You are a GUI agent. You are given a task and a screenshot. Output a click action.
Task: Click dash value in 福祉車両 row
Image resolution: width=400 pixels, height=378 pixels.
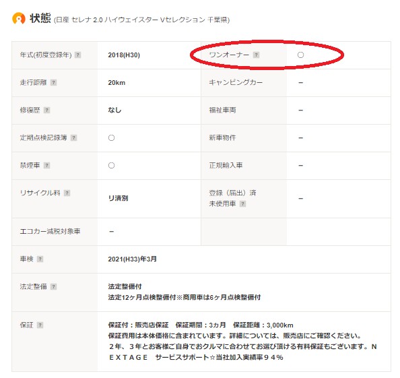coord(301,111)
